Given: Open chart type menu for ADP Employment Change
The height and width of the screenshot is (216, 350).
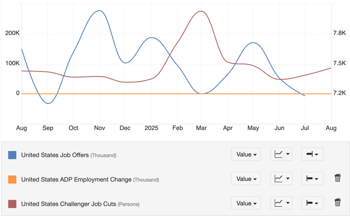Looking at the screenshot, I should coord(281,179).
